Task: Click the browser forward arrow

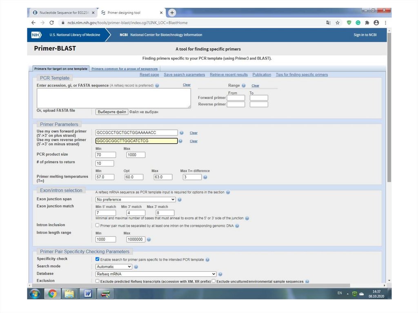Action: click(x=42, y=23)
